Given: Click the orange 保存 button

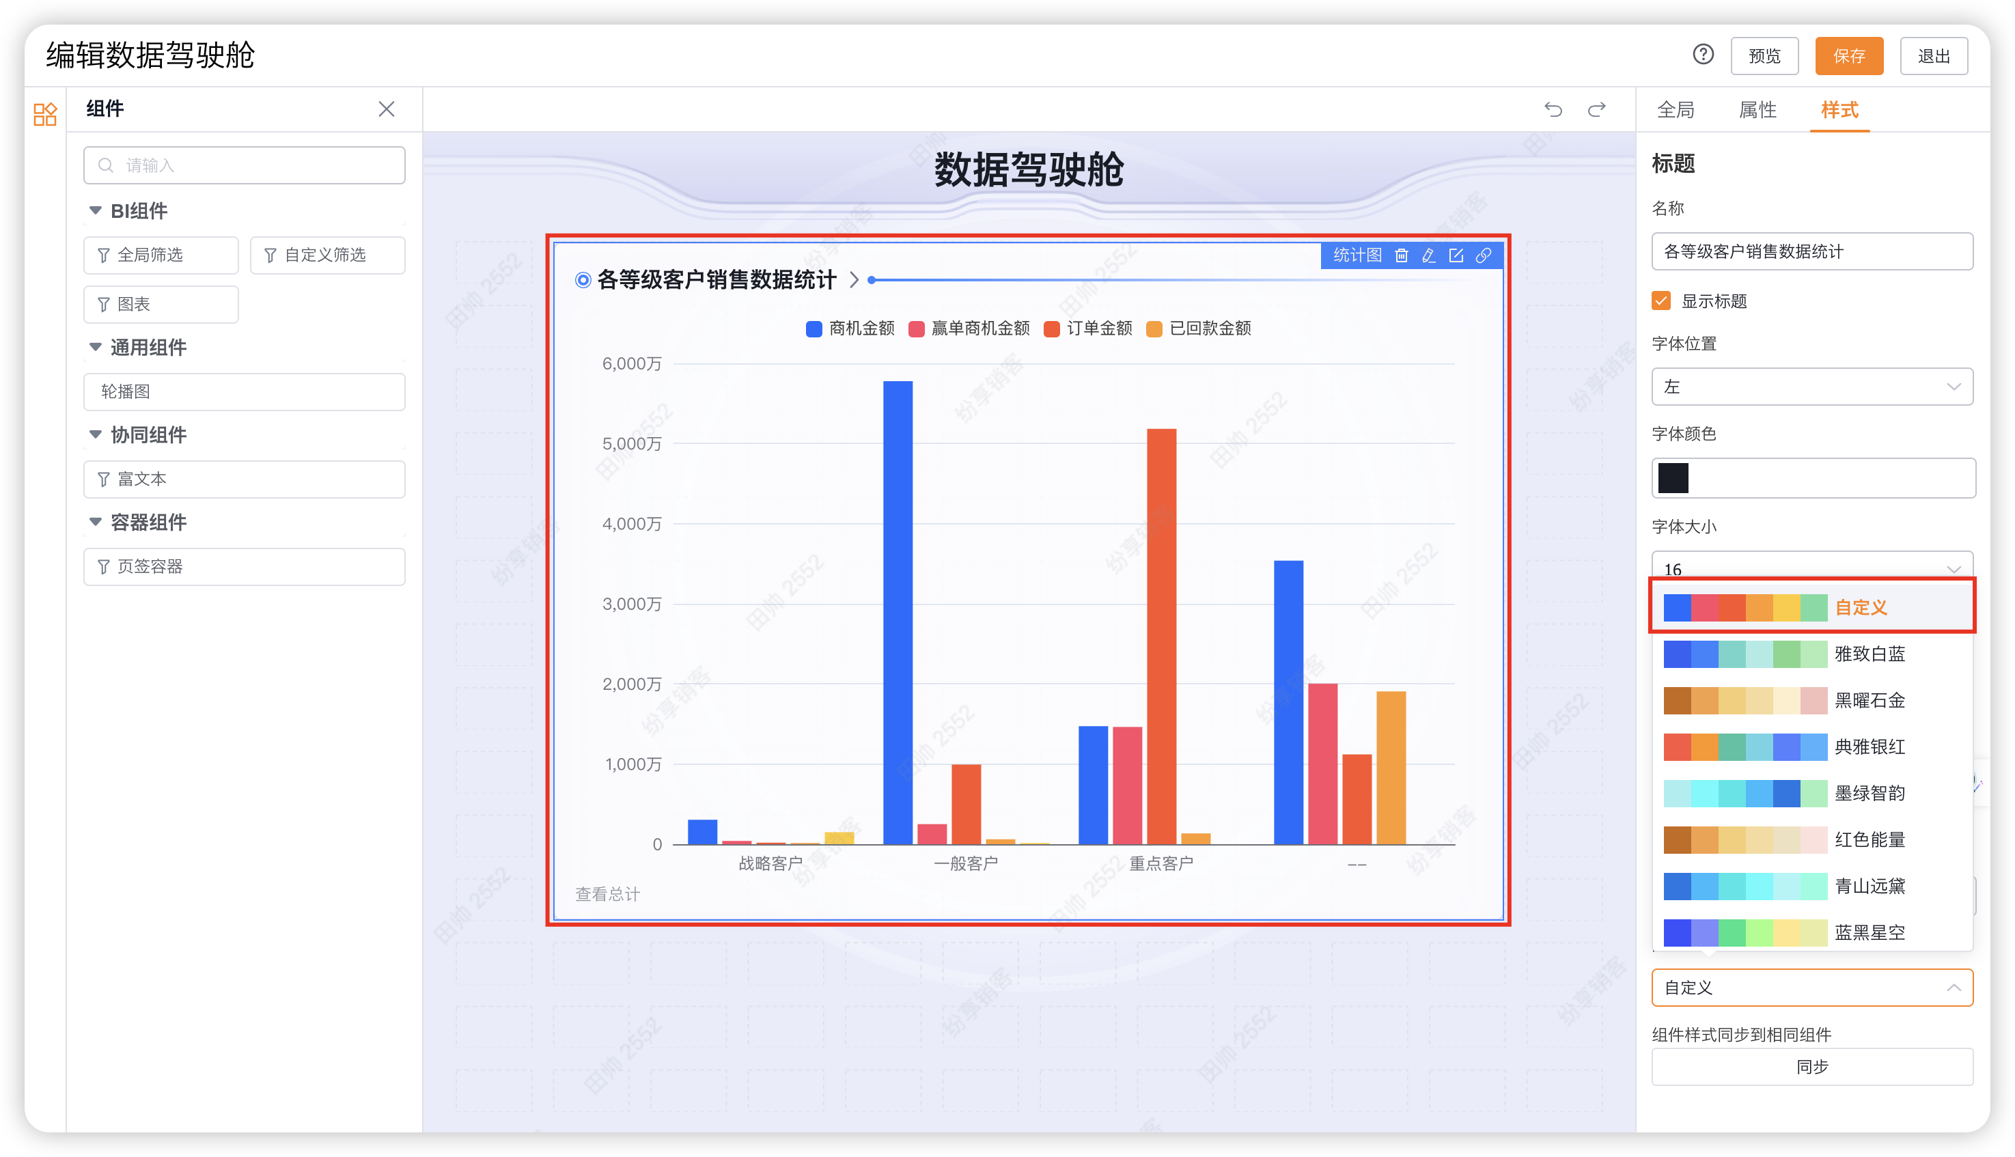Looking at the screenshot, I should (x=1848, y=57).
